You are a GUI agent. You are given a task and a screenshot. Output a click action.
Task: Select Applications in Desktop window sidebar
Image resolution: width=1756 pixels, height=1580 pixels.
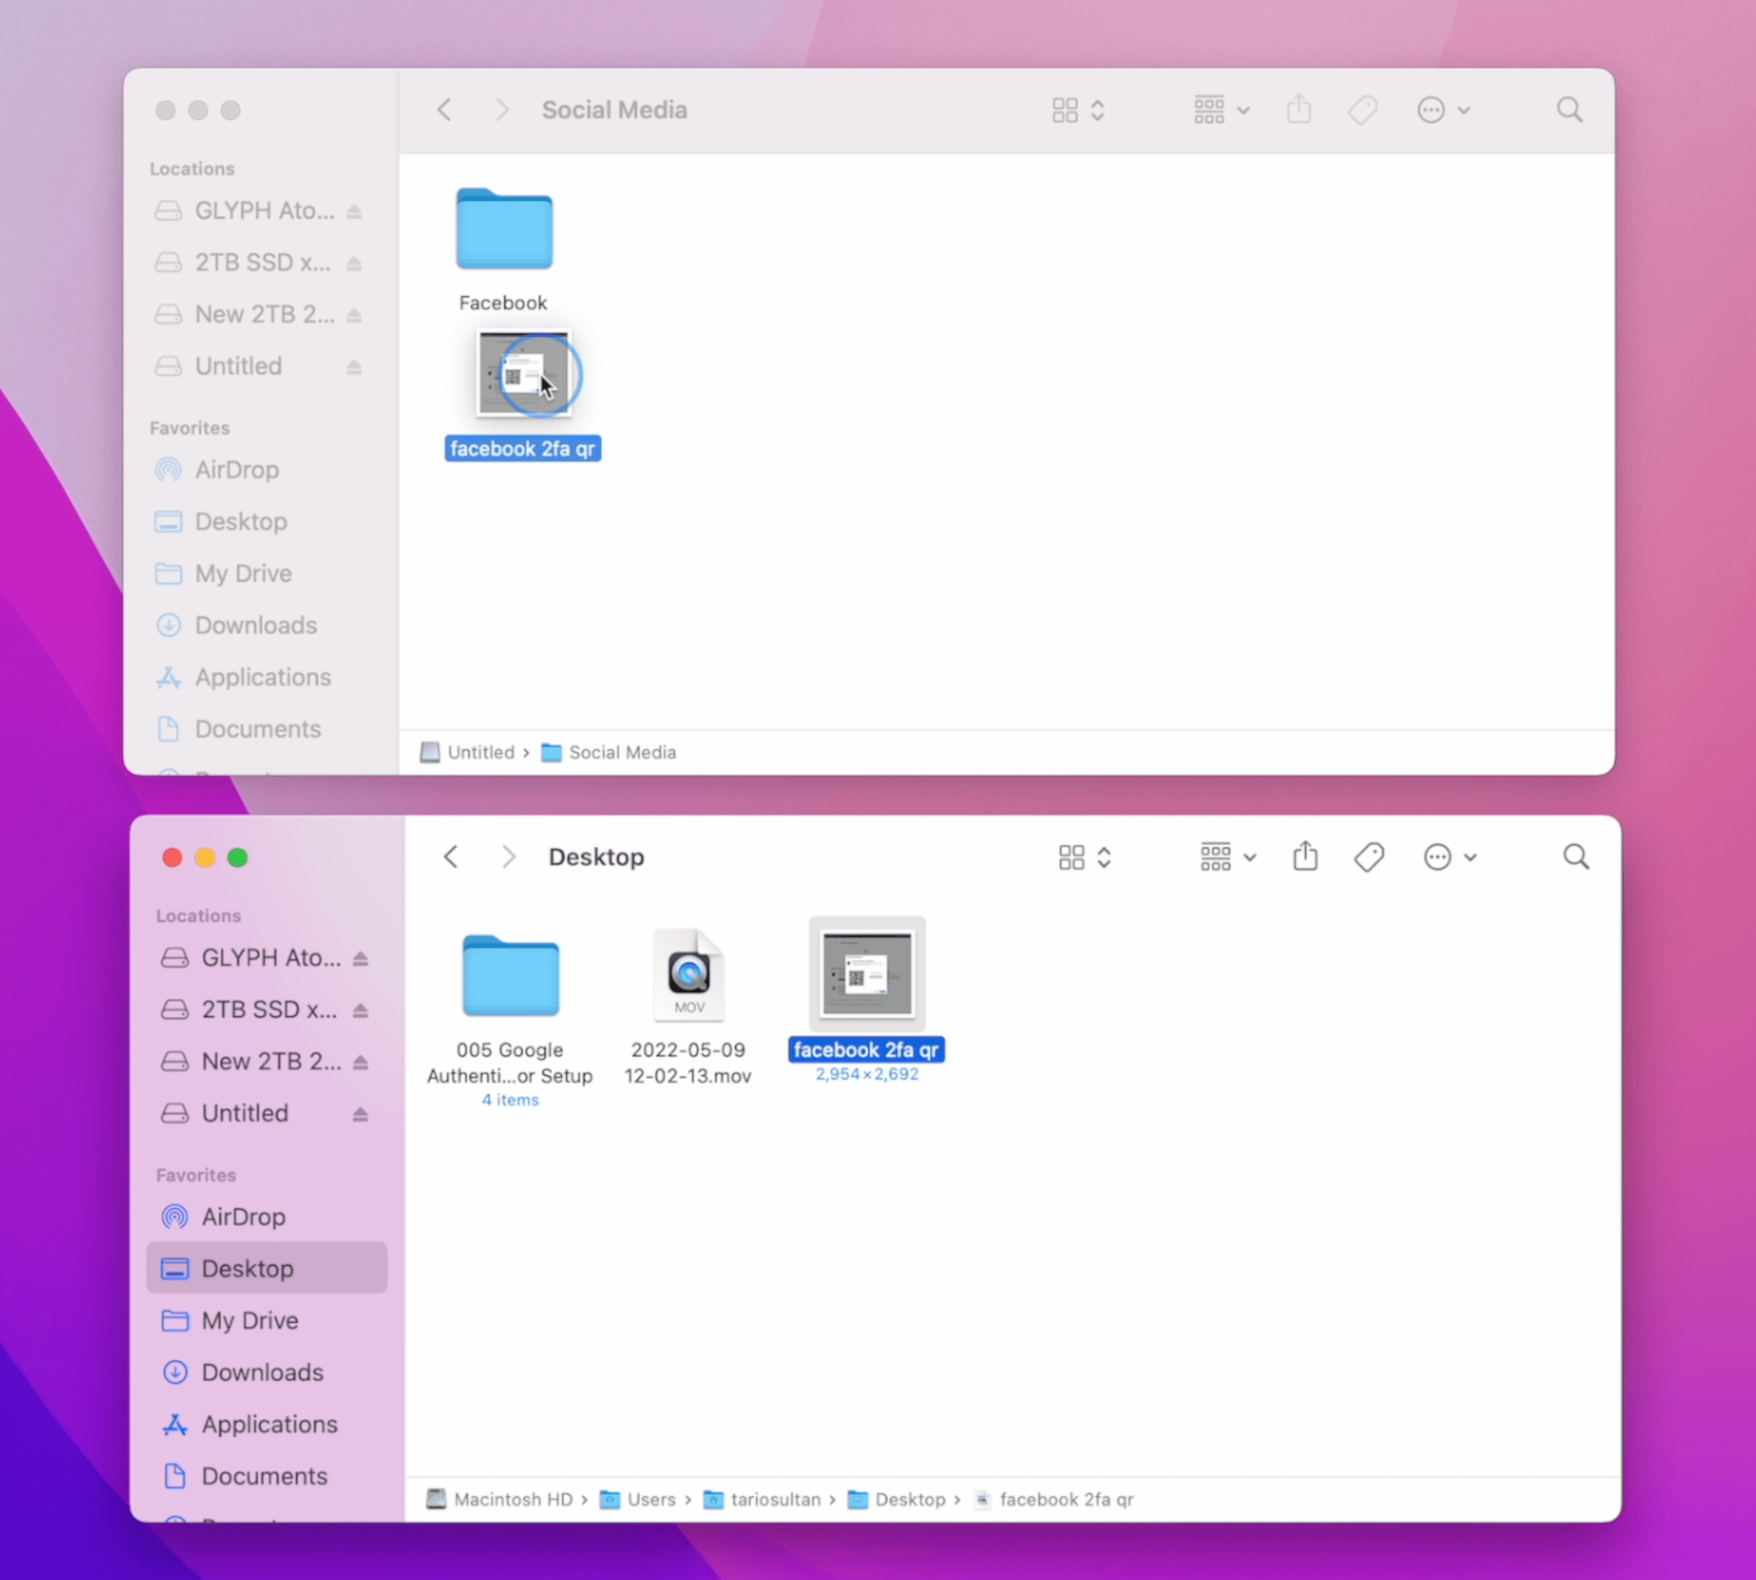pyautogui.click(x=266, y=1424)
